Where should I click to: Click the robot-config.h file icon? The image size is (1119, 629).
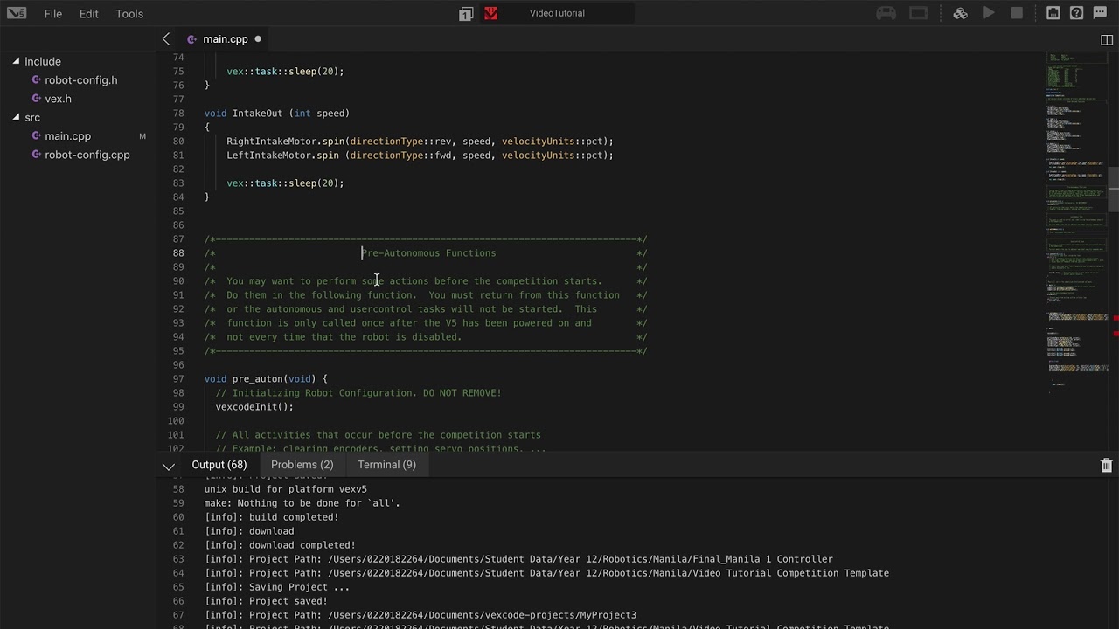(x=37, y=80)
